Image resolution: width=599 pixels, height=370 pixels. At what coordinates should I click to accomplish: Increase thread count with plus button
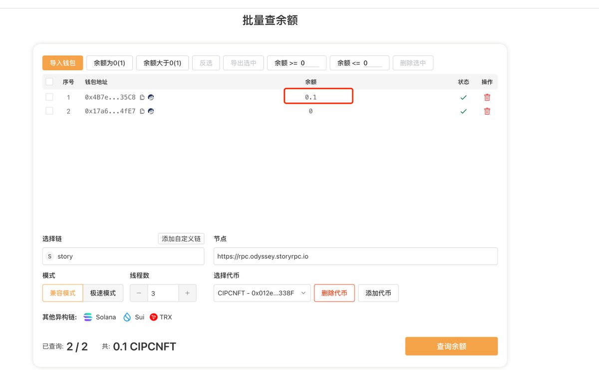click(x=187, y=293)
